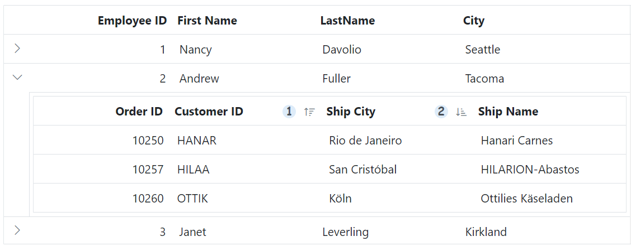Click sort order badge 1

pos(289,112)
